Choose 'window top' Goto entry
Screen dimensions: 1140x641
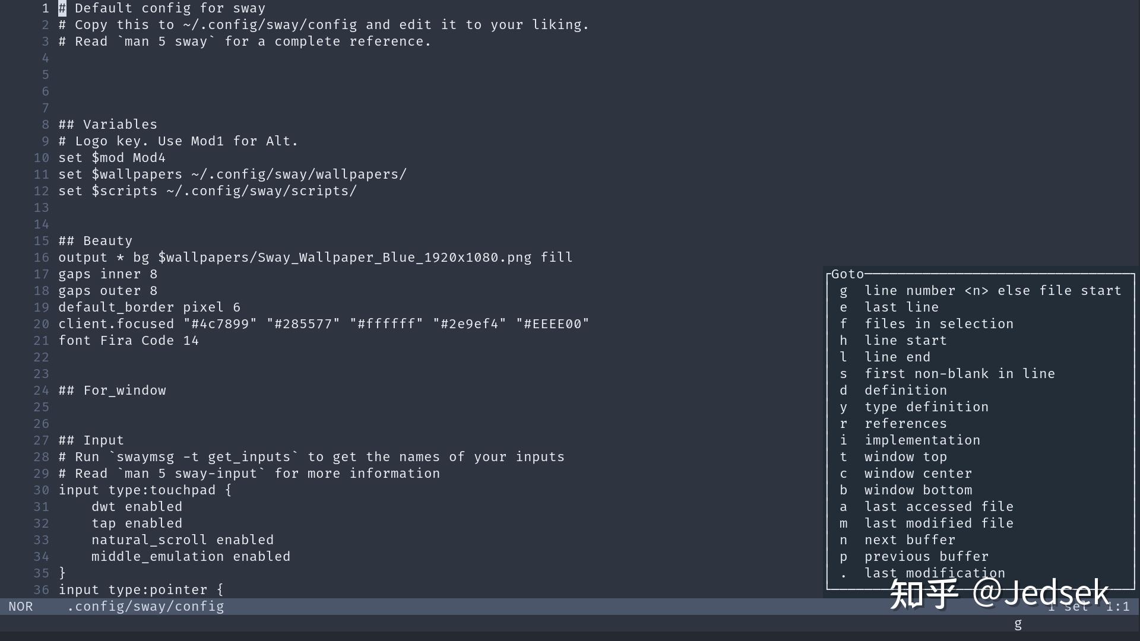pyautogui.click(x=905, y=457)
